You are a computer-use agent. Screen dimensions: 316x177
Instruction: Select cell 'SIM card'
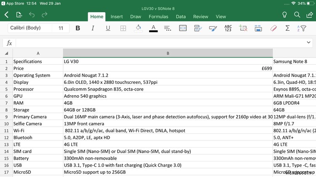coord(38,151)
